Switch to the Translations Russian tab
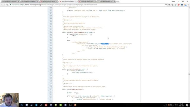Viewport: 190px width, 107px height. tap(10, 1)
